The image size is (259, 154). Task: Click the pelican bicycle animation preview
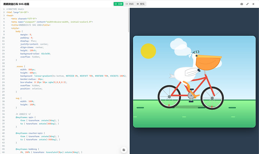point(194,82)
